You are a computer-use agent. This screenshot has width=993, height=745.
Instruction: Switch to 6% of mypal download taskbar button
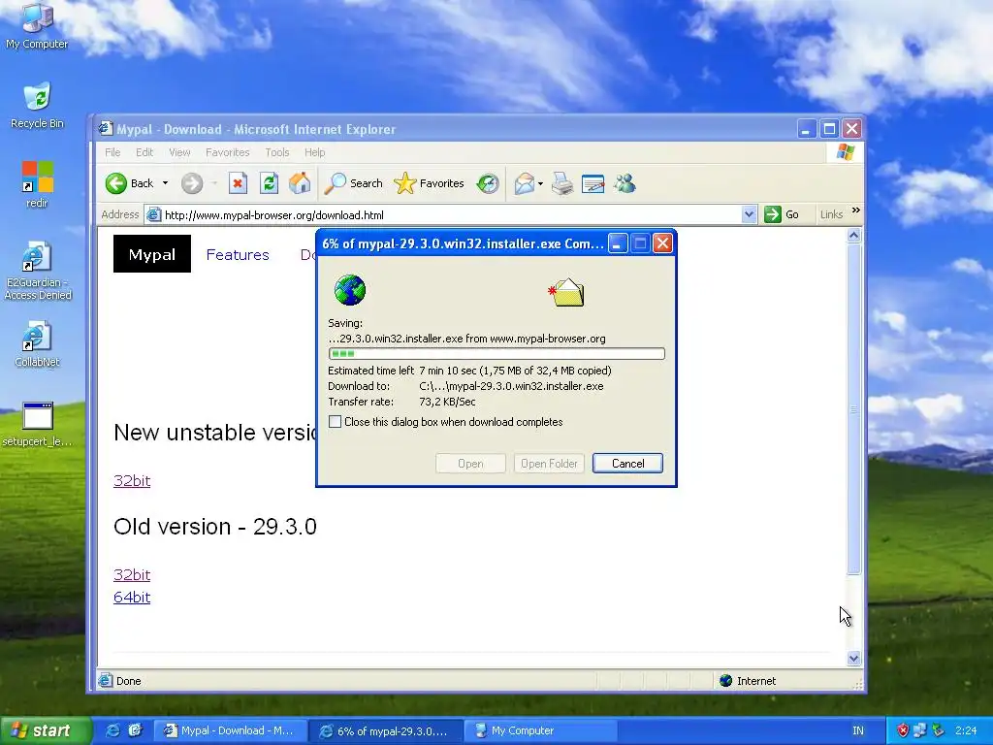point(386,730)
